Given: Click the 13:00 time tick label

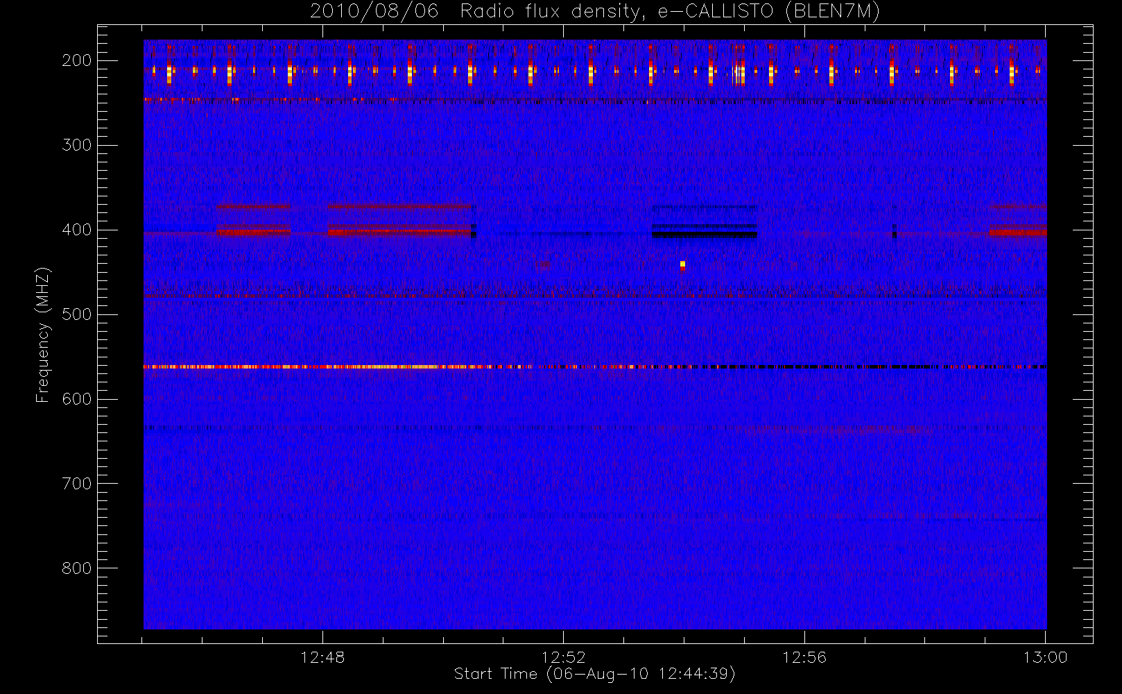Looking at the screenshot, I should [x=1045, y=657].
